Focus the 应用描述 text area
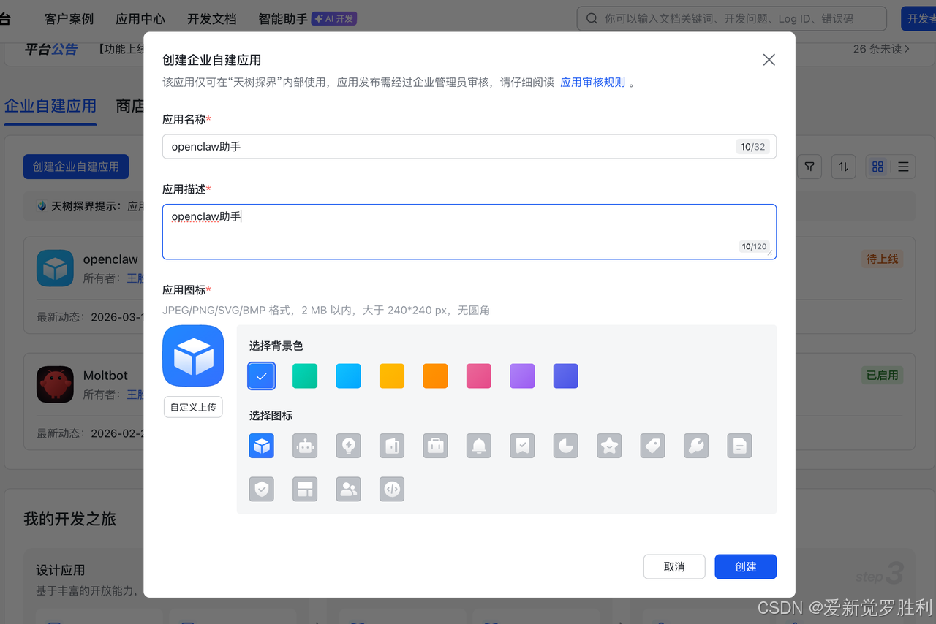This screenshot has width=936, height=624. point(469,232)
